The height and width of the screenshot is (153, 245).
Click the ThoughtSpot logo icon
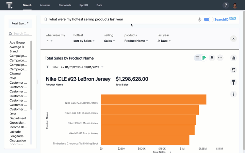[10, 5]
